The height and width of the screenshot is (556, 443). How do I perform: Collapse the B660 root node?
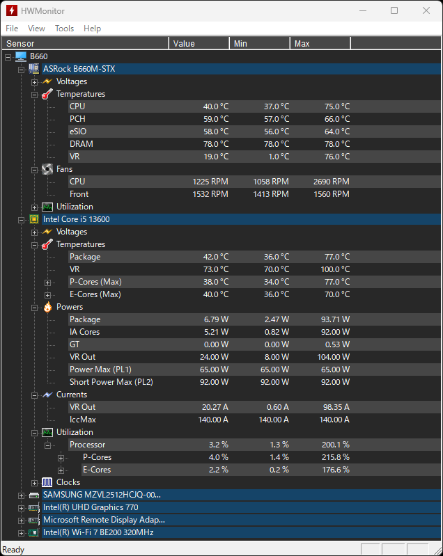pos(8,57)
